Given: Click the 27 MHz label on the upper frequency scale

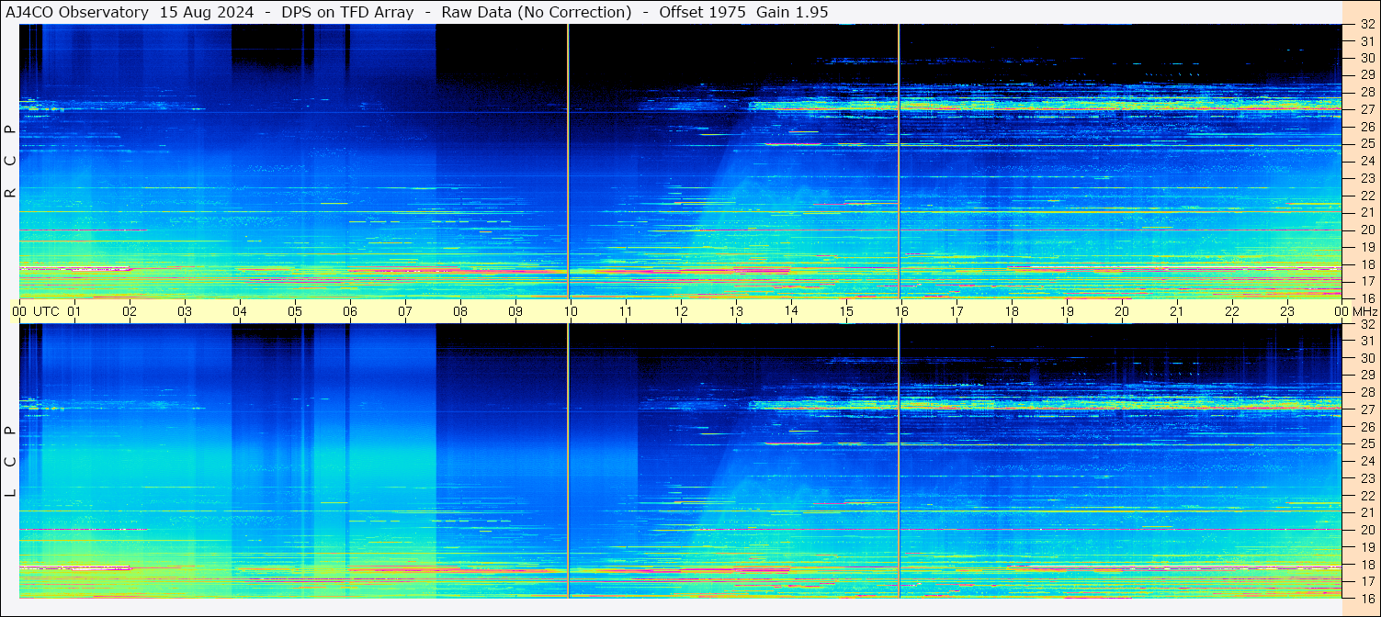Looking at the screenshot, I should click(1365, 109).
